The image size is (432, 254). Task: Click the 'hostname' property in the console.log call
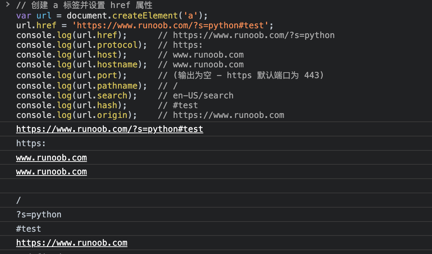pyautogui.click(x=117, y=65)
